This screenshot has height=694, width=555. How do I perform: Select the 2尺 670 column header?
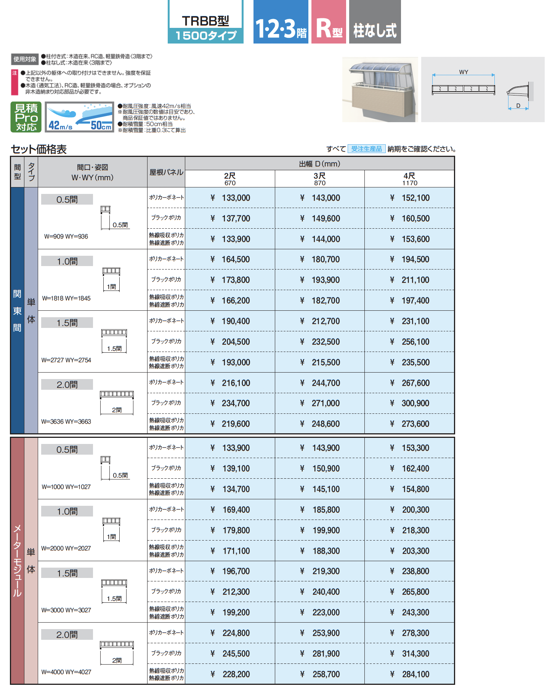pyautogui.click(x=230, y=179)
